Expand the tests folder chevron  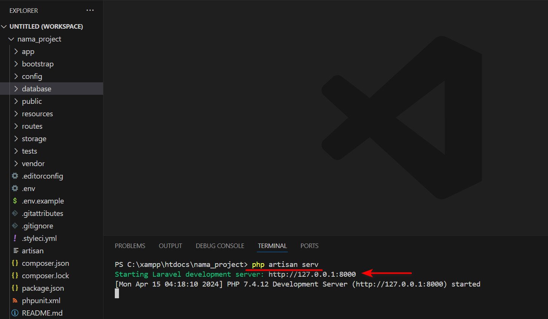(x=16, y=151)
